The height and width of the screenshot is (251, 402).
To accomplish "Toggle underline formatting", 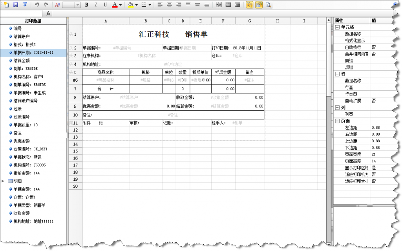I will 105,5.
